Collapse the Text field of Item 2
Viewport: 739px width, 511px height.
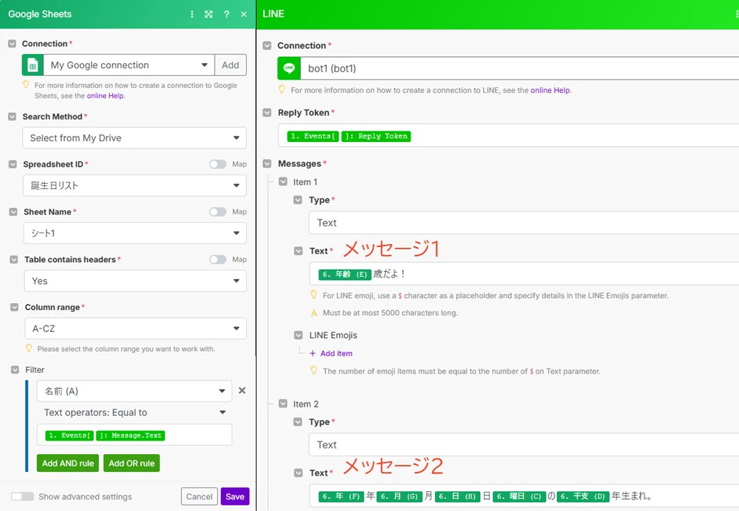coord(298,473)
